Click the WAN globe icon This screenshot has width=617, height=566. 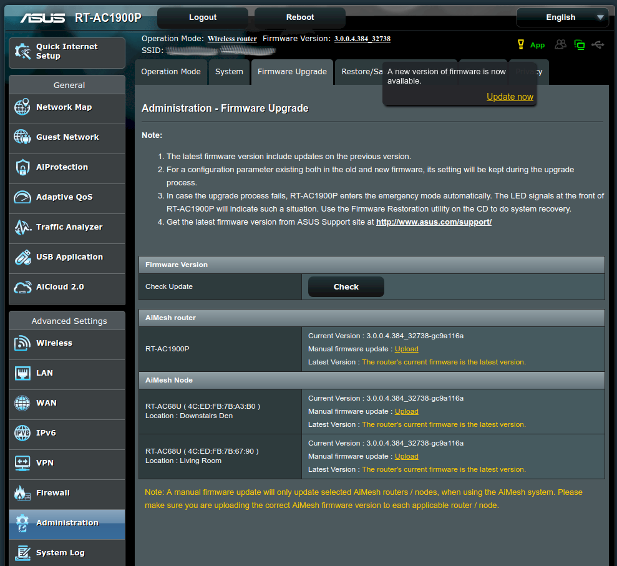click(22, 403)
